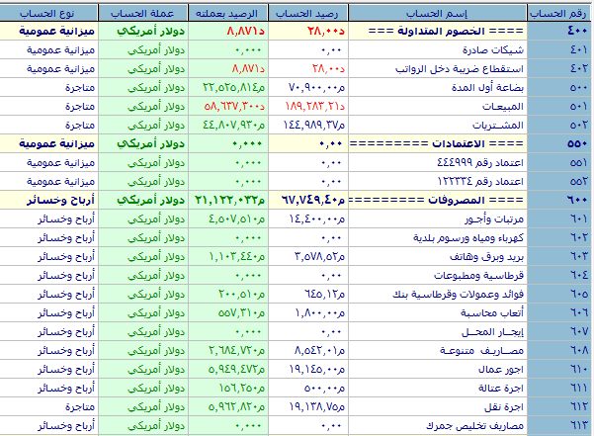
Task: Click currency balance ٥,٩٦٢,٨٢٠ cell
Action: point(228,406)
